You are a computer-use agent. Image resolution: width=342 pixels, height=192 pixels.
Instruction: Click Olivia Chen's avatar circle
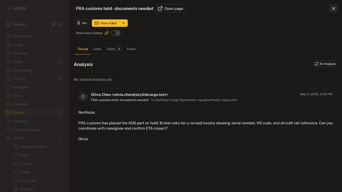click(x=83, y=97)
